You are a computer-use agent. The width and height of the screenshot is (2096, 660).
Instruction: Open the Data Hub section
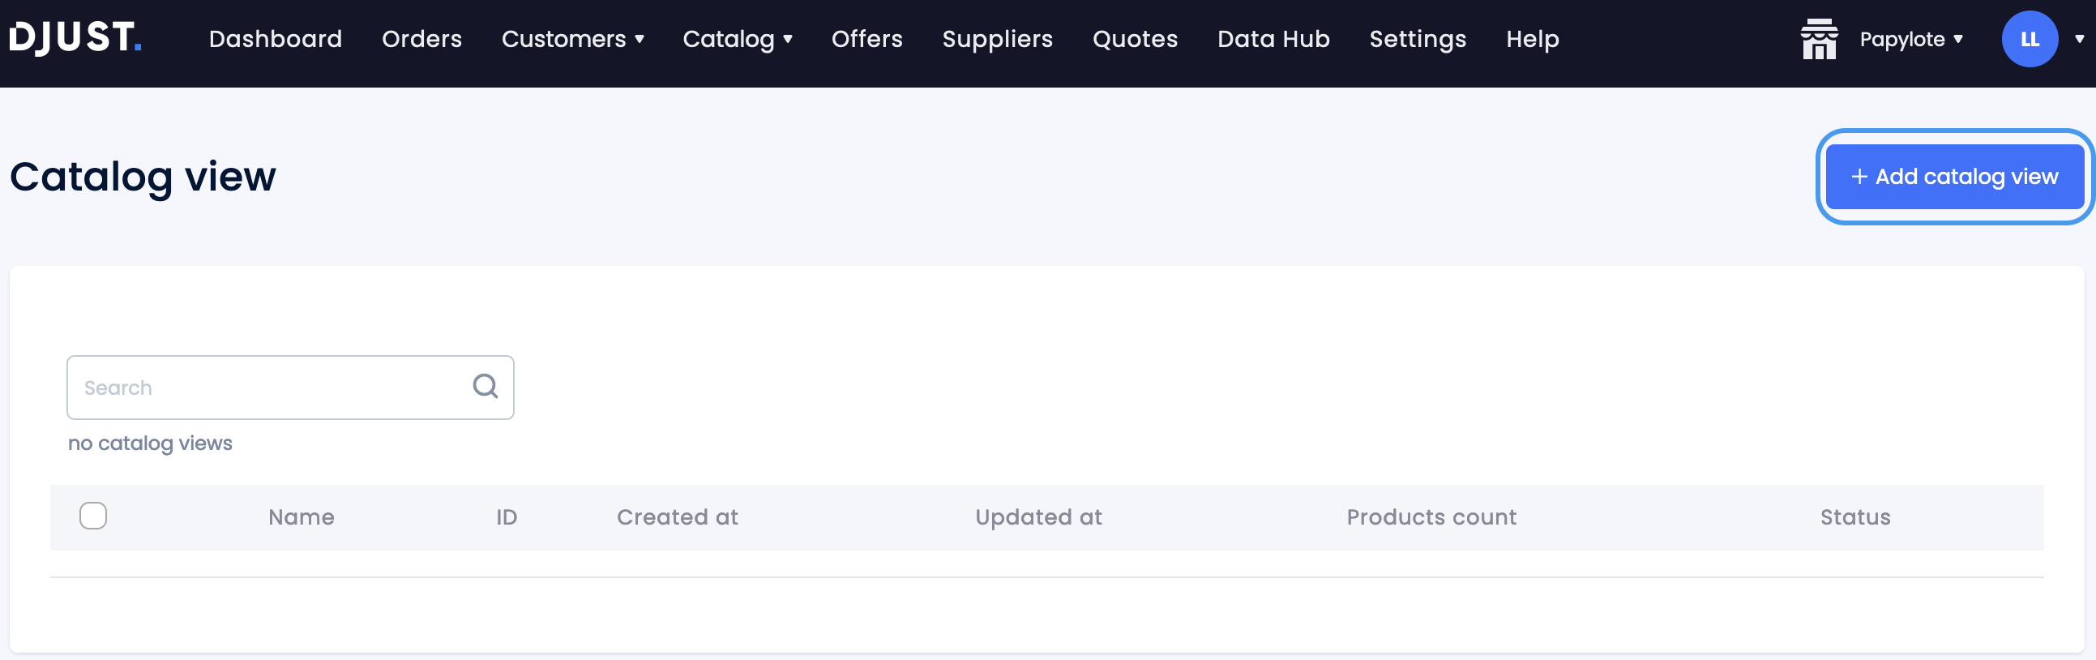pyautogui.click(x=1273, y=38)
